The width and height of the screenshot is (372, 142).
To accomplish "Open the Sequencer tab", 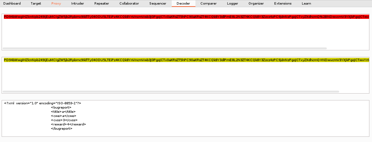I will (x=158, y=4).
